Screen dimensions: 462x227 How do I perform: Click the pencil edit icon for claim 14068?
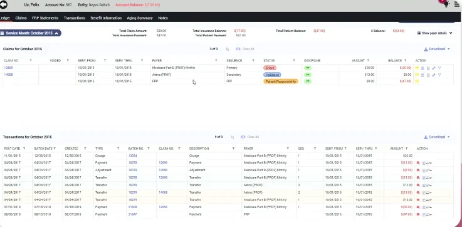click(433, 75)
